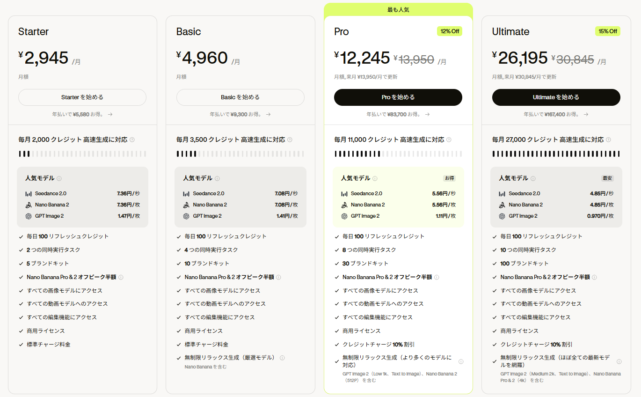Select the Seedance 2.0 icon in Ultimate card
Viewport: 641px width, 397px height.
click(503, 193)
